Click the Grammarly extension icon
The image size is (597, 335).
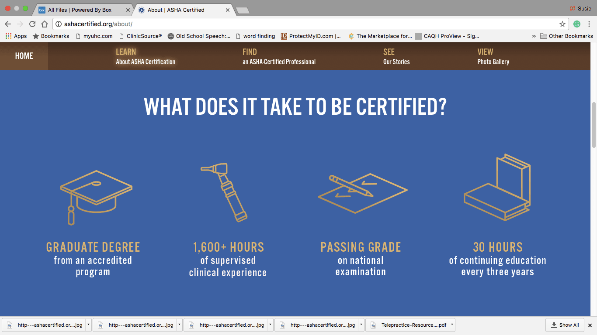coord(577,24)
